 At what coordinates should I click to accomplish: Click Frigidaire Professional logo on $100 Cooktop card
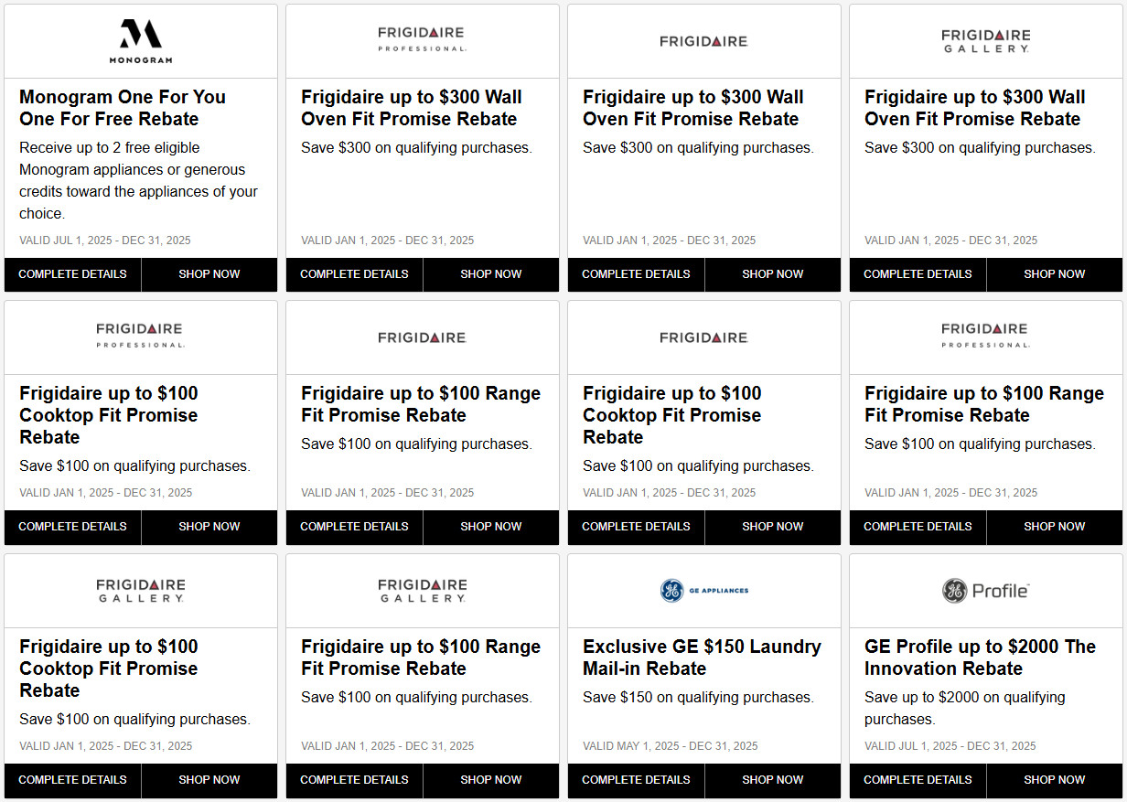pos(141,336)
